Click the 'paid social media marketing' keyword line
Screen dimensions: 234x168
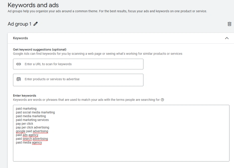(35, 112)
